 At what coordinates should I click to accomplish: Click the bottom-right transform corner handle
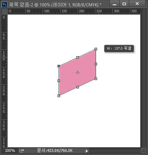[96, 79]
